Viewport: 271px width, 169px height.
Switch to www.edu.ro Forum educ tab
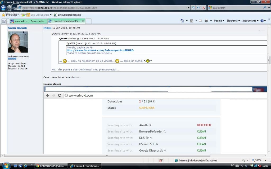(x=28, y=21)
